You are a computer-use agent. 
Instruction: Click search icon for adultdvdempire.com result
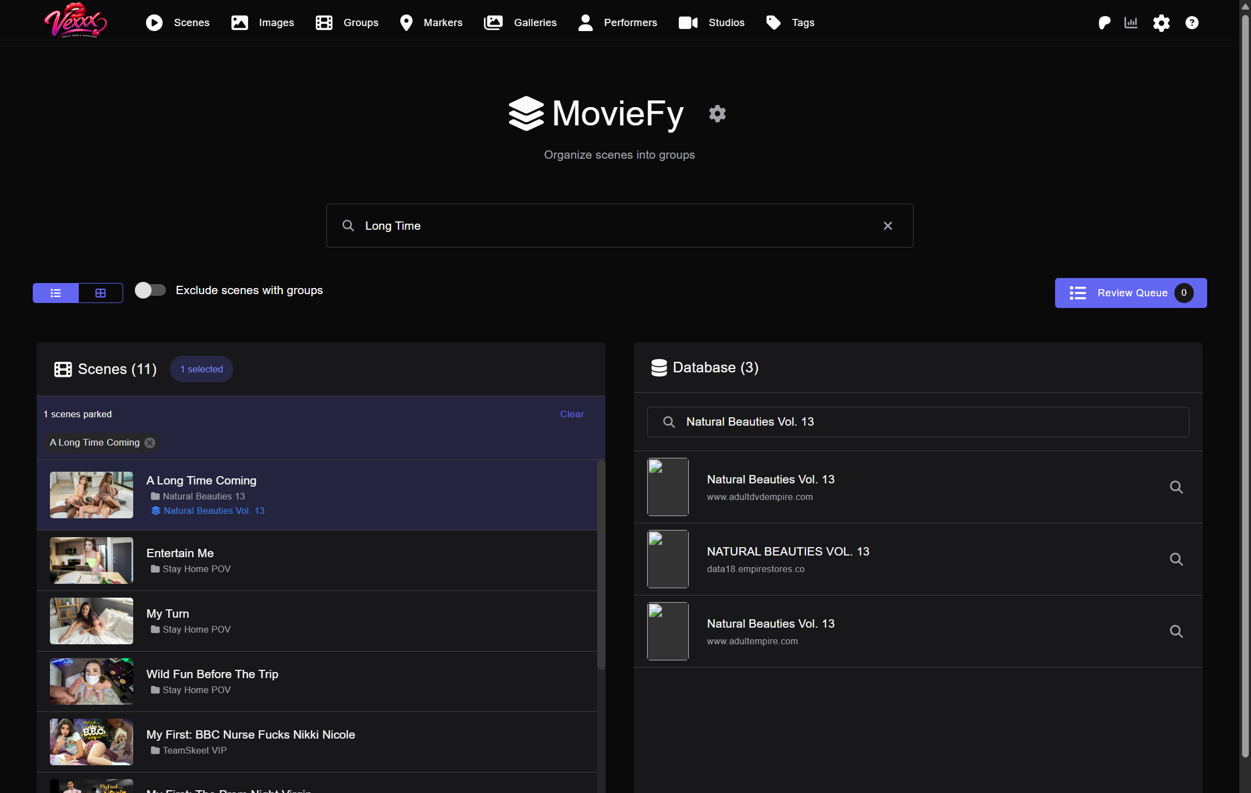click(1176, 487)
